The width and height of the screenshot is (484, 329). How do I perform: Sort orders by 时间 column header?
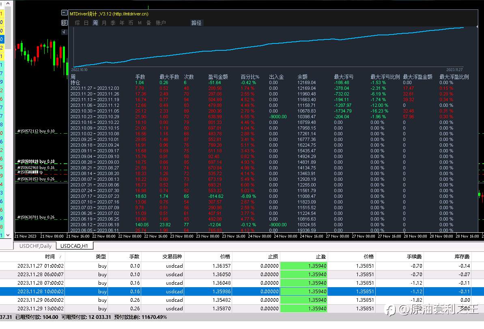coord(49,256)
